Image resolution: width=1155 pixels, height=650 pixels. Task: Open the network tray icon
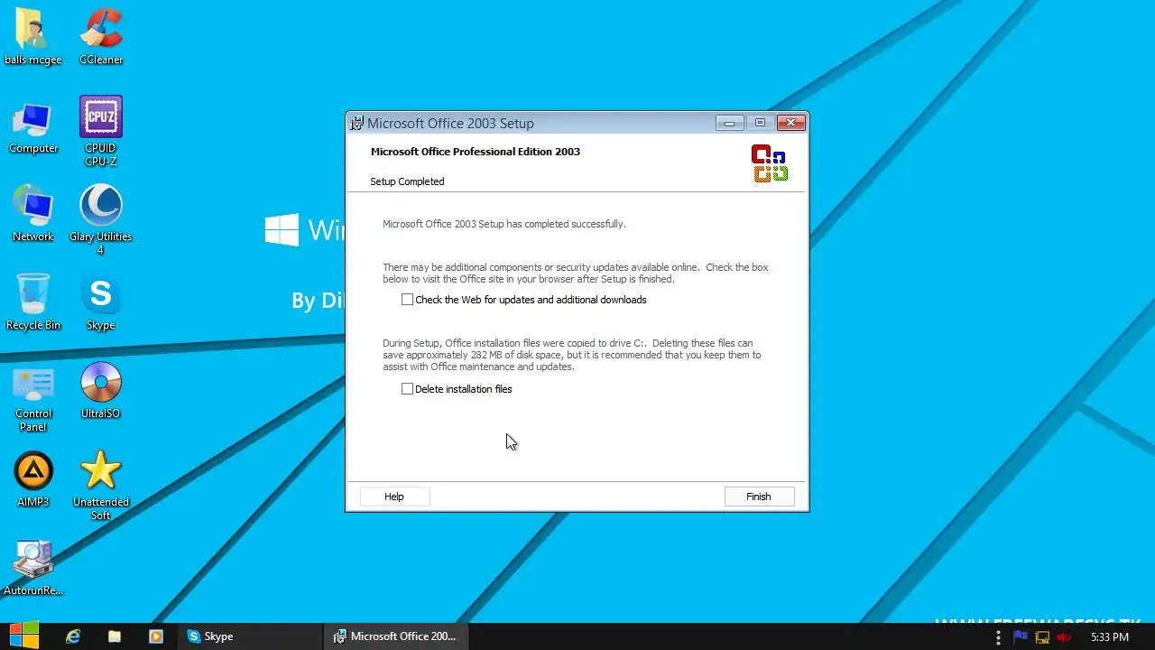point(1042,636)
